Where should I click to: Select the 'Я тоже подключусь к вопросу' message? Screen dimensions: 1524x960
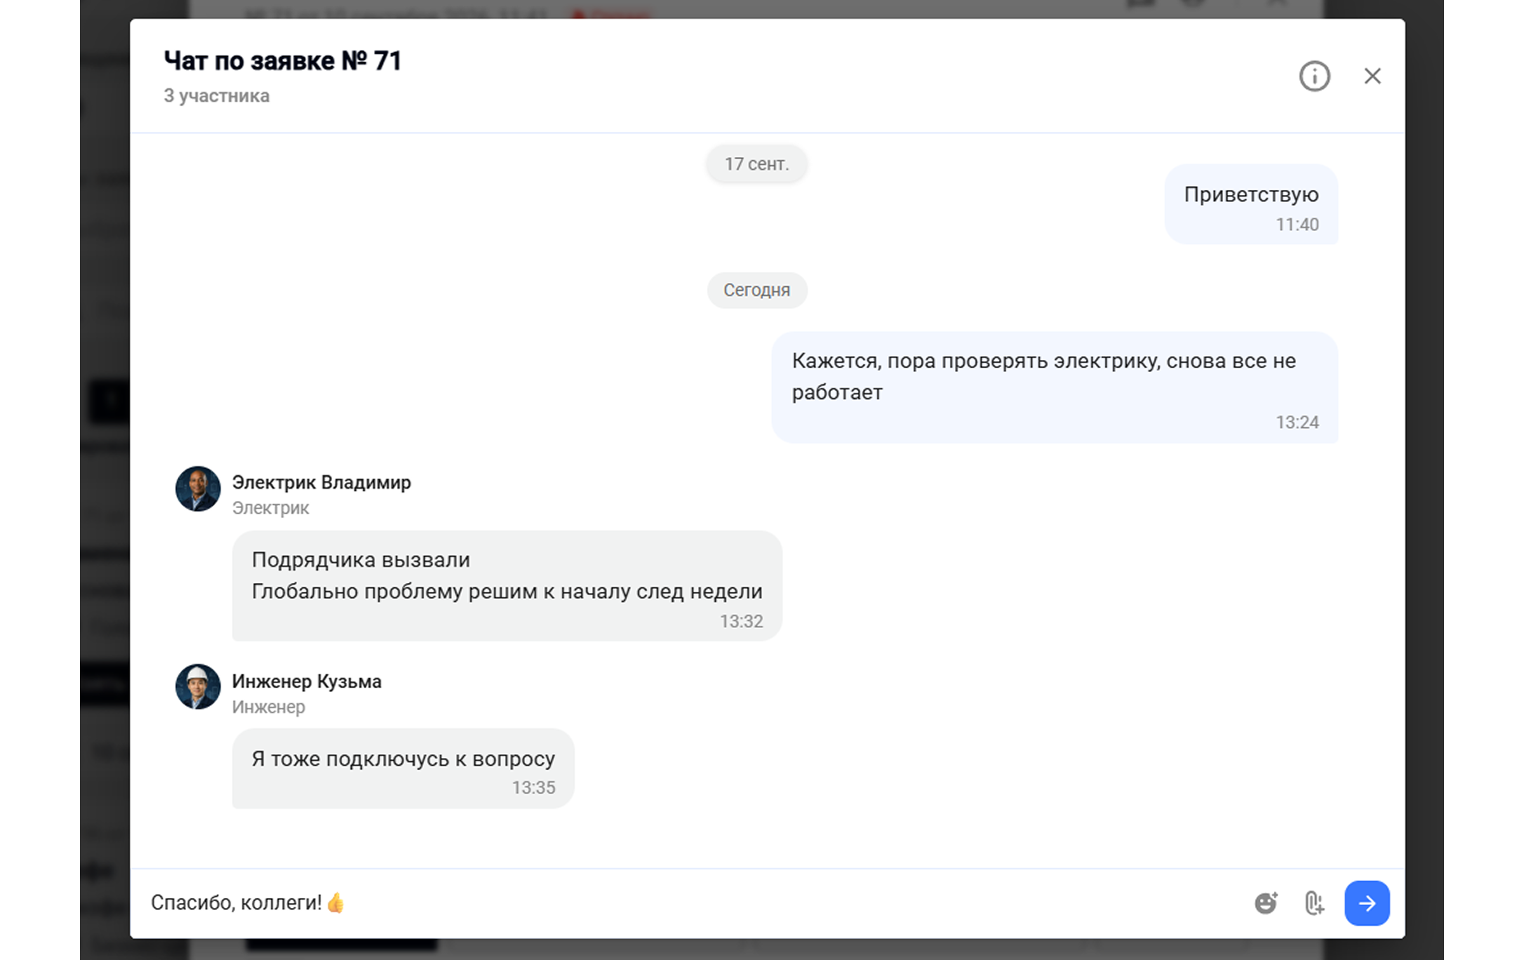403,768
